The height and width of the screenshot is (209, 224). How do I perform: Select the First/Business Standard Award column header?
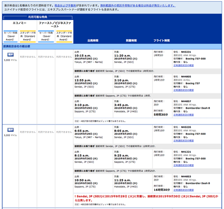tap(64, 36)
